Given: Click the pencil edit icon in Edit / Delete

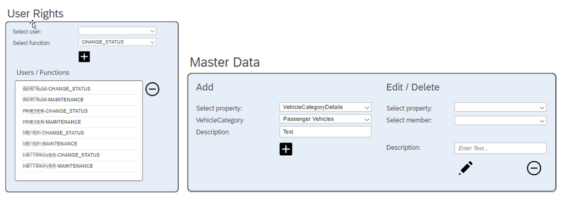Looking at the screenshot, I should pyautogui.click(x=466, y=168).
